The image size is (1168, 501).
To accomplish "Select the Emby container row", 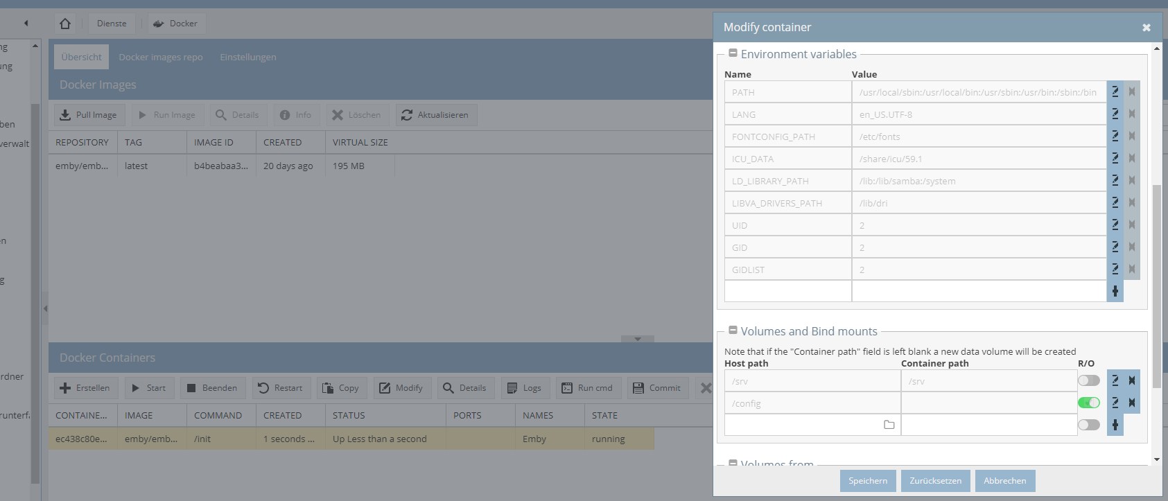I will (351, 439).
